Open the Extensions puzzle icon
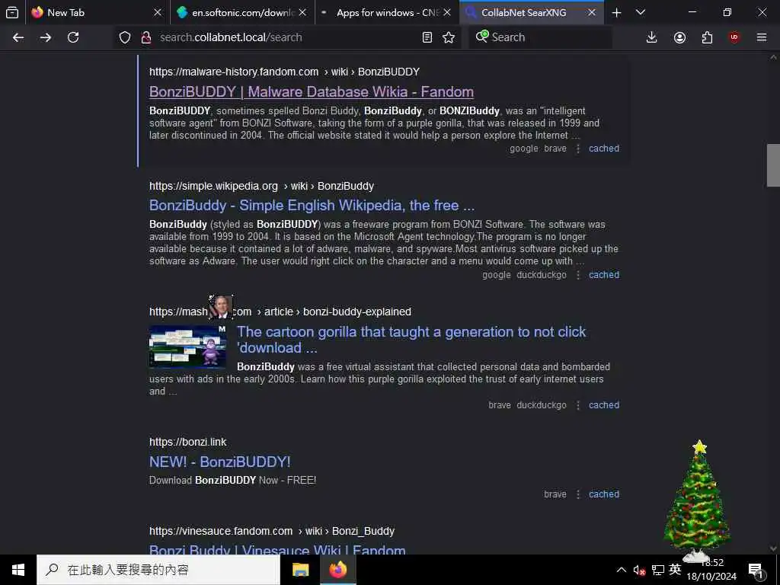780x585 pixels. (x=707, y=37)
